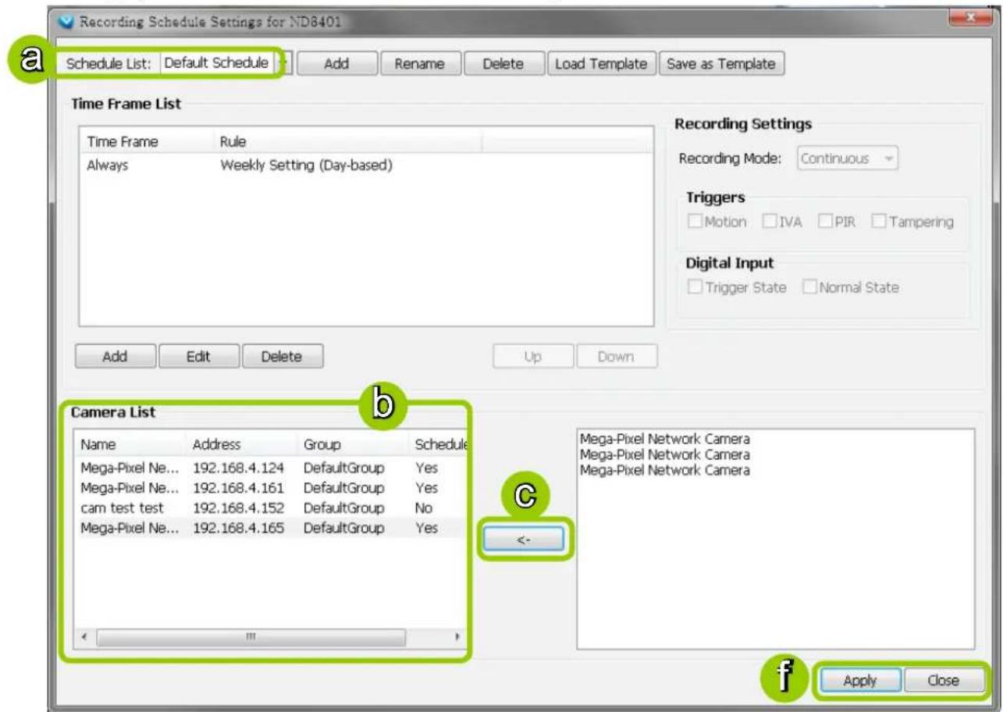The height and width of the screenshot is (712, 1003).
Task: Select camera with address 192.168.4.165
Action: 270,528
